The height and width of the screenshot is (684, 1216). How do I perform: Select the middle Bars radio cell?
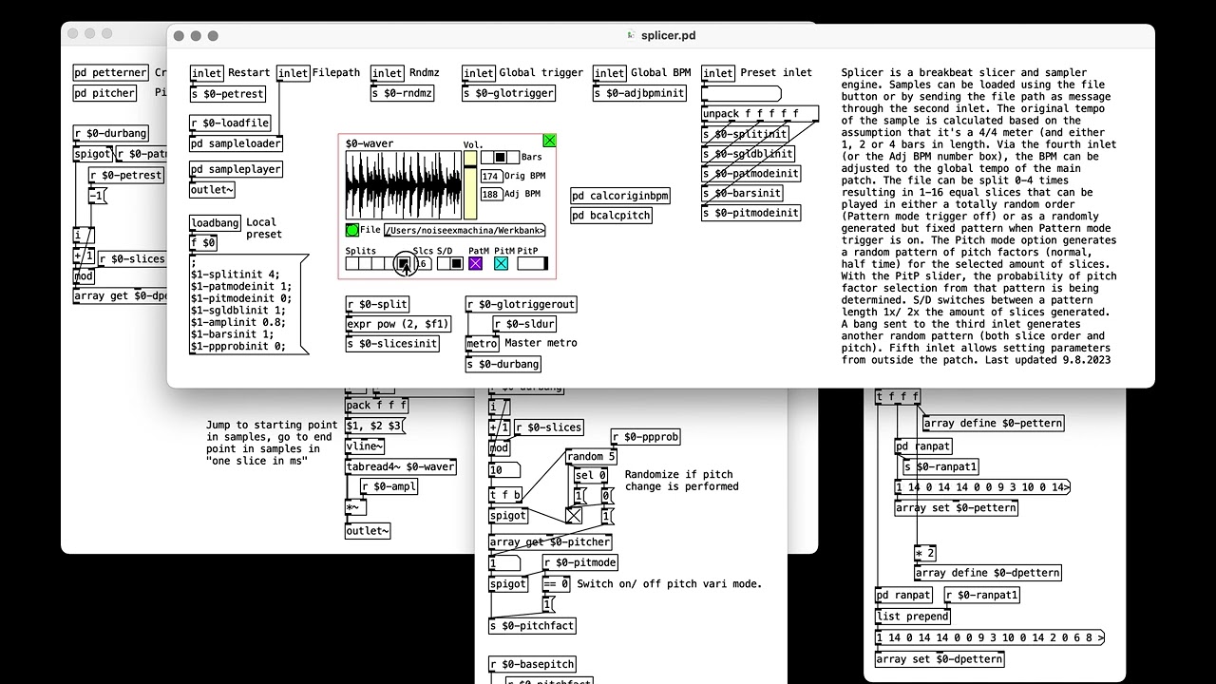click(x=500, y=157)
